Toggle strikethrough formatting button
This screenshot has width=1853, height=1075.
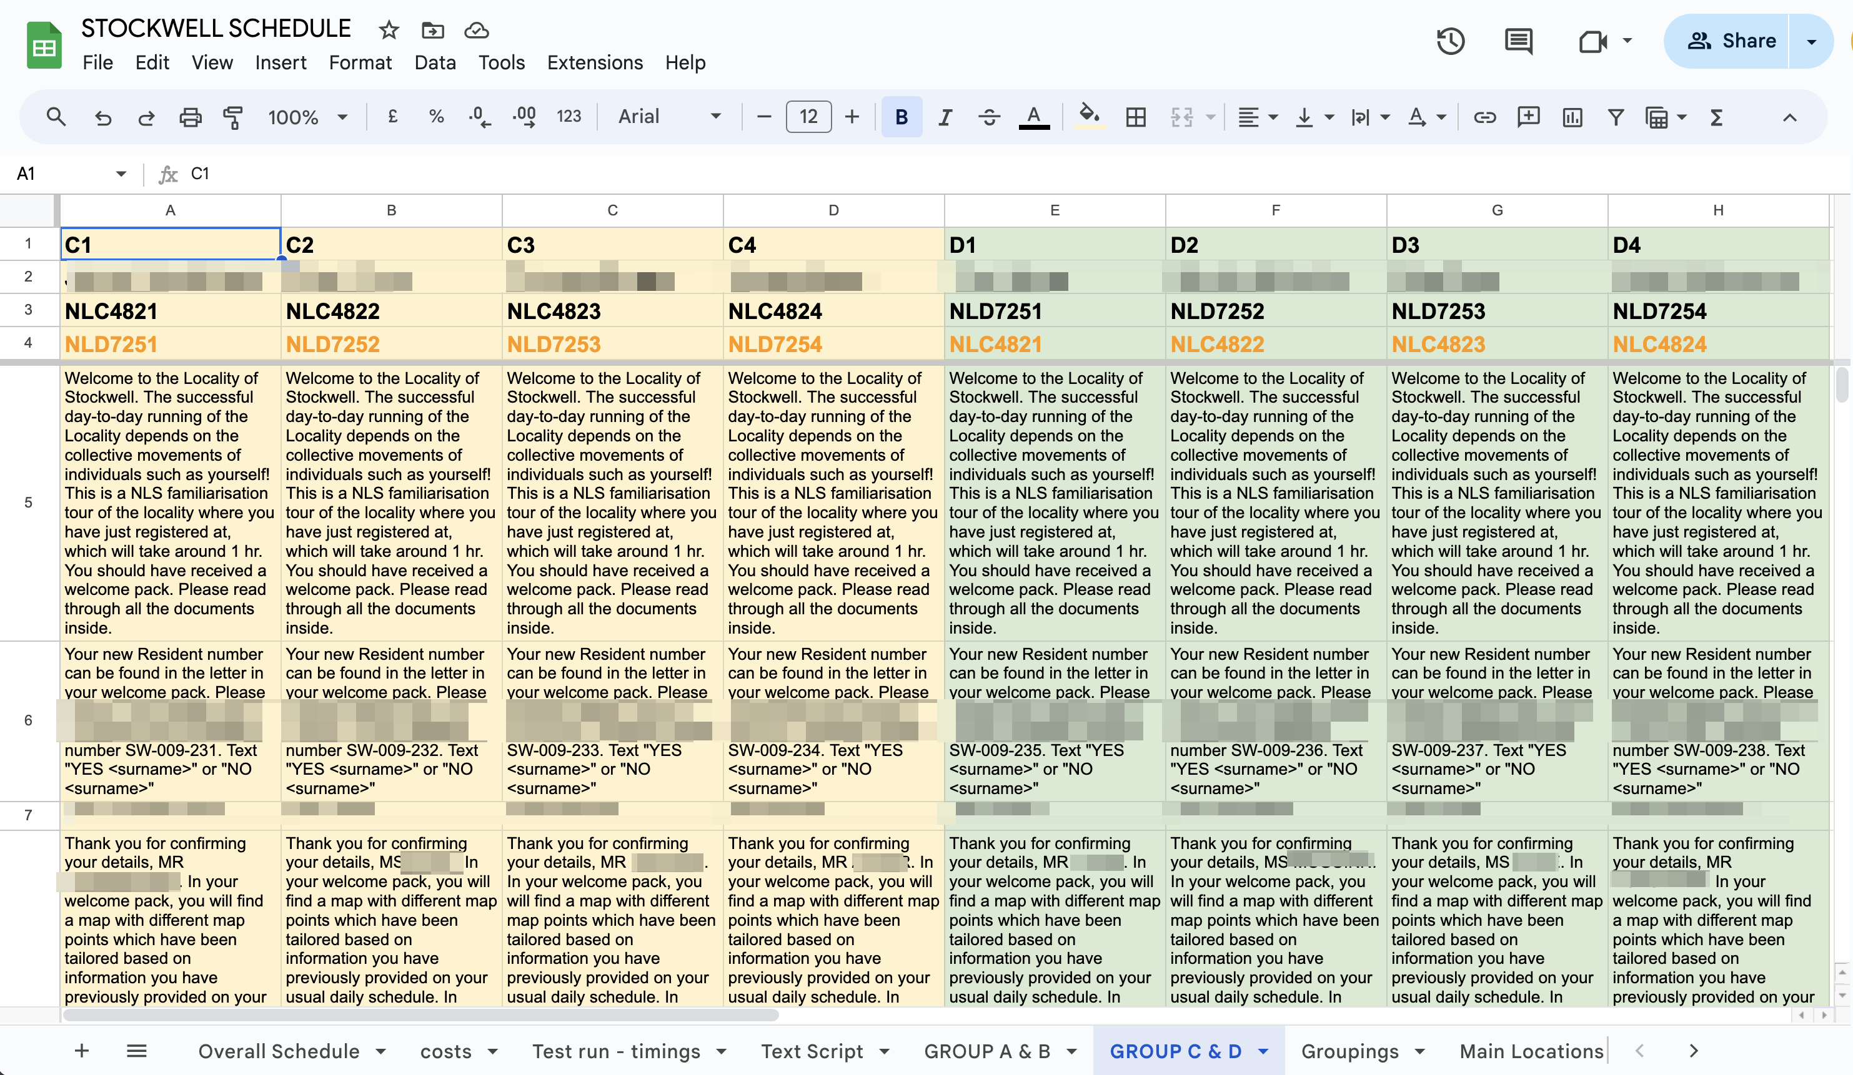click(x=989, y=117)
